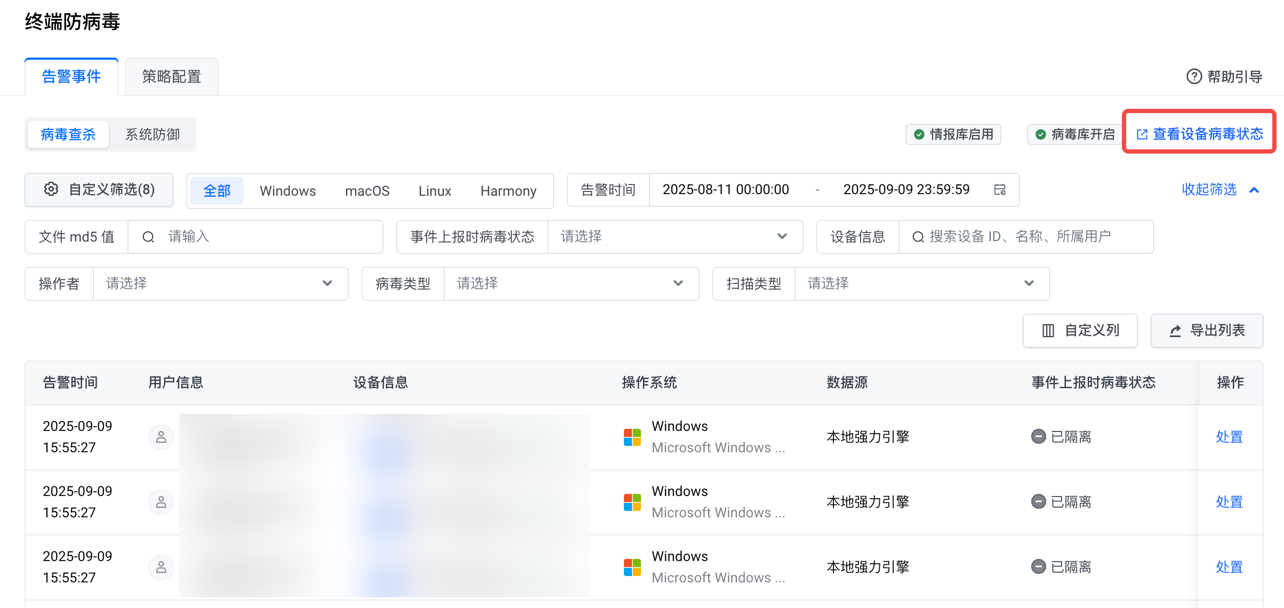1284x608 pixels.
Task: Select the macOS platform filter
Action: (367, 191)
